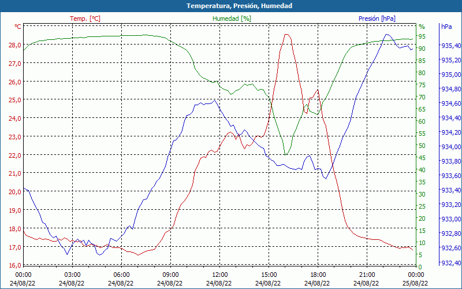Image resolution: width=462 pixels, height=289 pixels.
Task: Click the 06:00 time axis label
Action: [121, 275]
